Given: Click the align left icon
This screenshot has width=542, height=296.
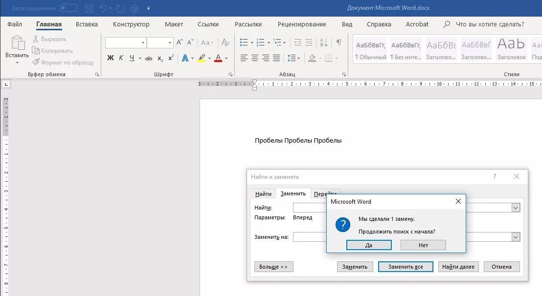Looking at the screenshot, I should [x=244, y=58].
